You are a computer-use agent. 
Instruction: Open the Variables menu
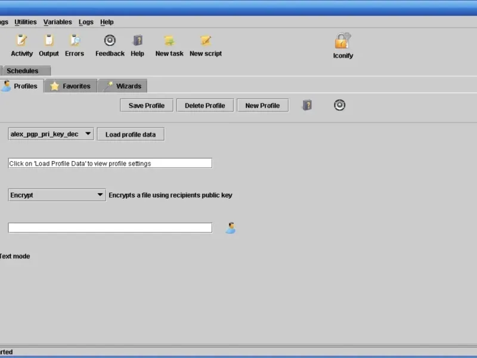pyautogui.click(x=57, y=22)
